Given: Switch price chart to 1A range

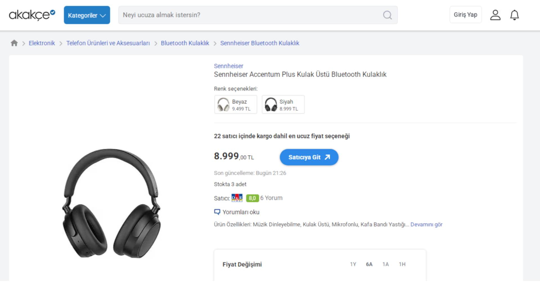Looking at the screenshot, I should (x=386, y=264).
